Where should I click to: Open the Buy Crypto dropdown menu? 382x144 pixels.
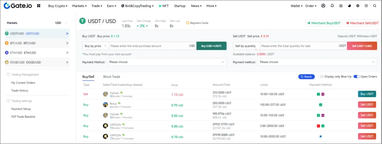click(x=58, y=6)
